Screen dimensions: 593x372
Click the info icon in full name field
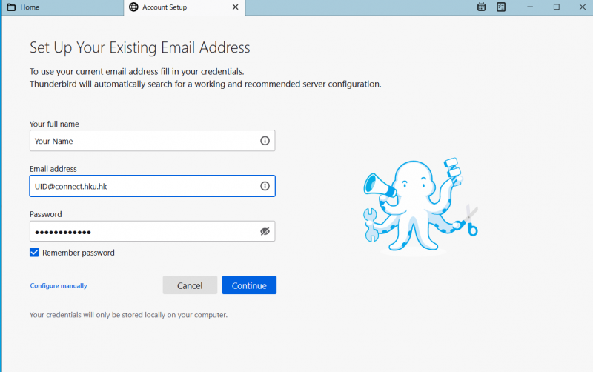(265, 141)
